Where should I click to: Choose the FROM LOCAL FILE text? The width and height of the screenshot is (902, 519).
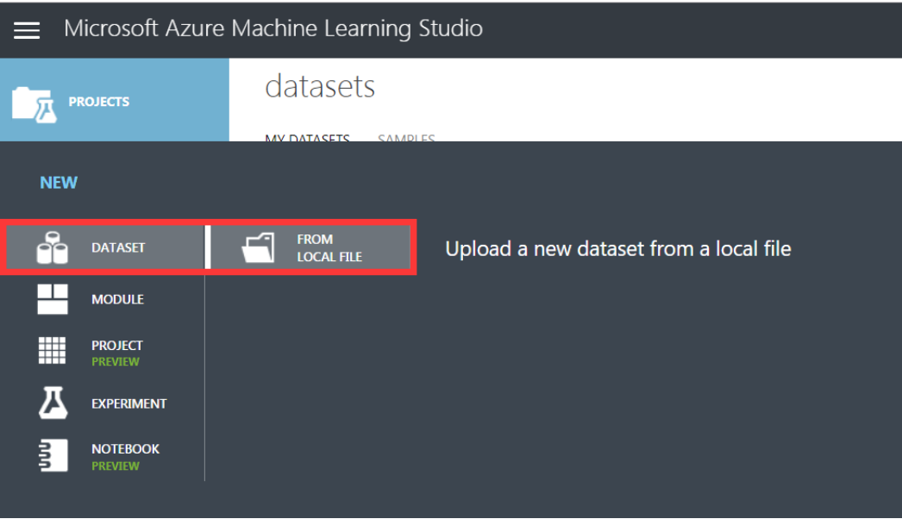329,247
